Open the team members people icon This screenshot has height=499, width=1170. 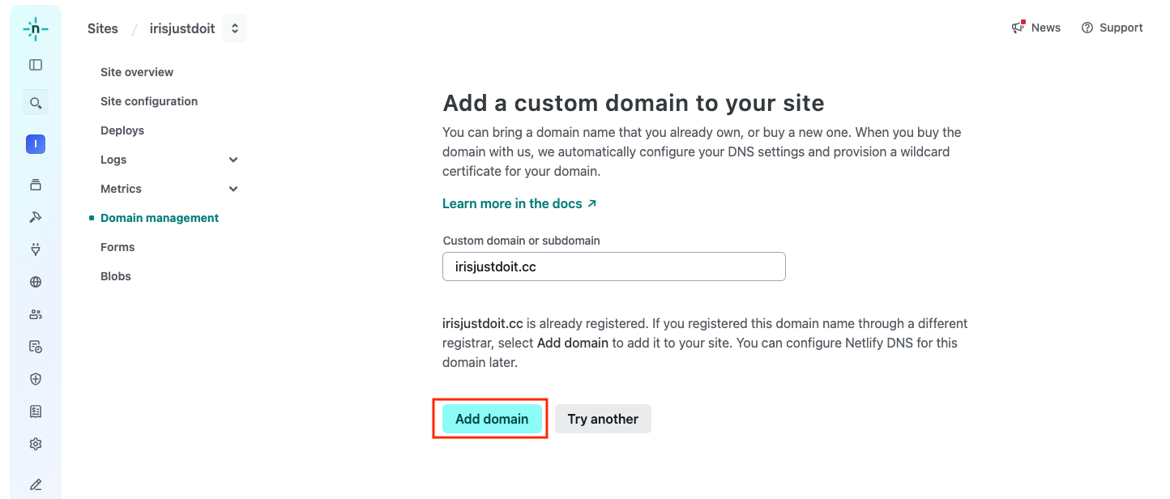pyautogui.click(x=36, y=314)
